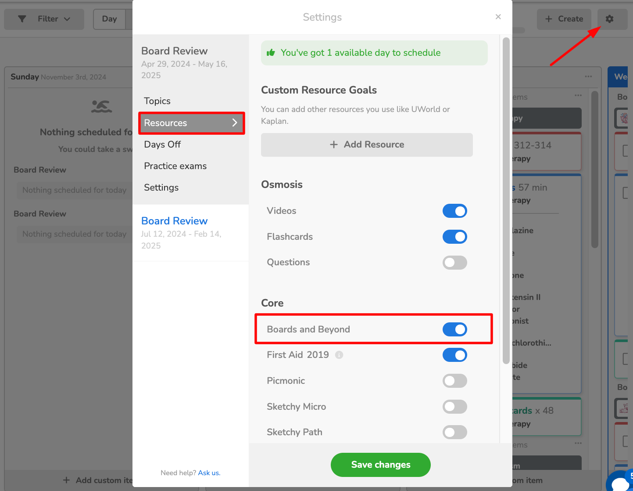
Task: Open the Topics settings section
Action: (x=157, y=101)
